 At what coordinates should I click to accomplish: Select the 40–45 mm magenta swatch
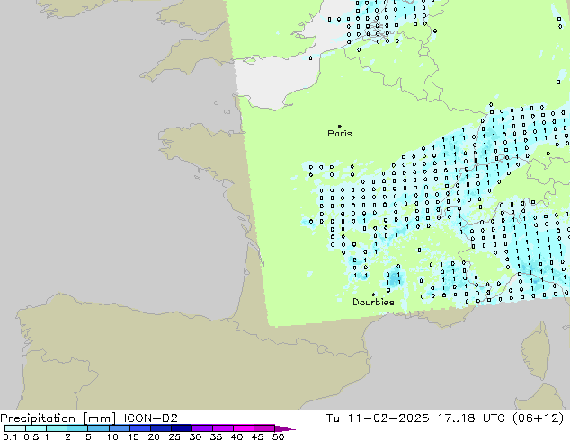coord(244,428)
